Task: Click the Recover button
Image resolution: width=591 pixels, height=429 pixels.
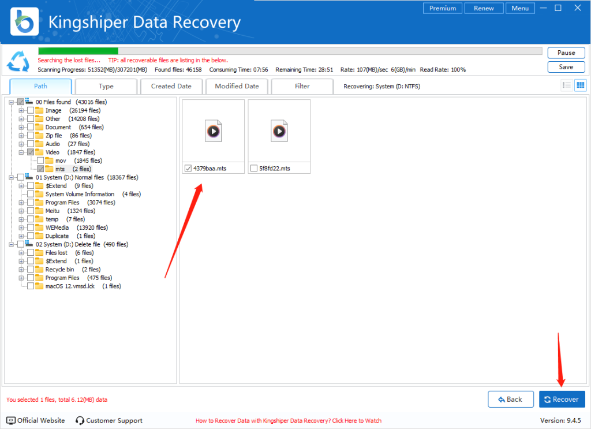Action: point(562,399)
